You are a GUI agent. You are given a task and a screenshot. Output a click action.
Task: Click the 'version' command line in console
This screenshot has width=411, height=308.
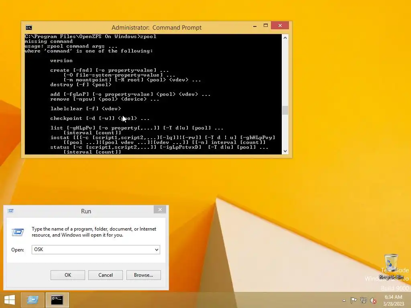61,61
